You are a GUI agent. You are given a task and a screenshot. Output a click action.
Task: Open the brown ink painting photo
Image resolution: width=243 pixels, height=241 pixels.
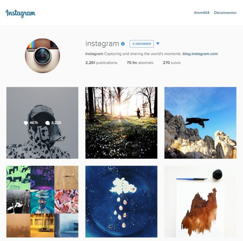pos(200,201)
